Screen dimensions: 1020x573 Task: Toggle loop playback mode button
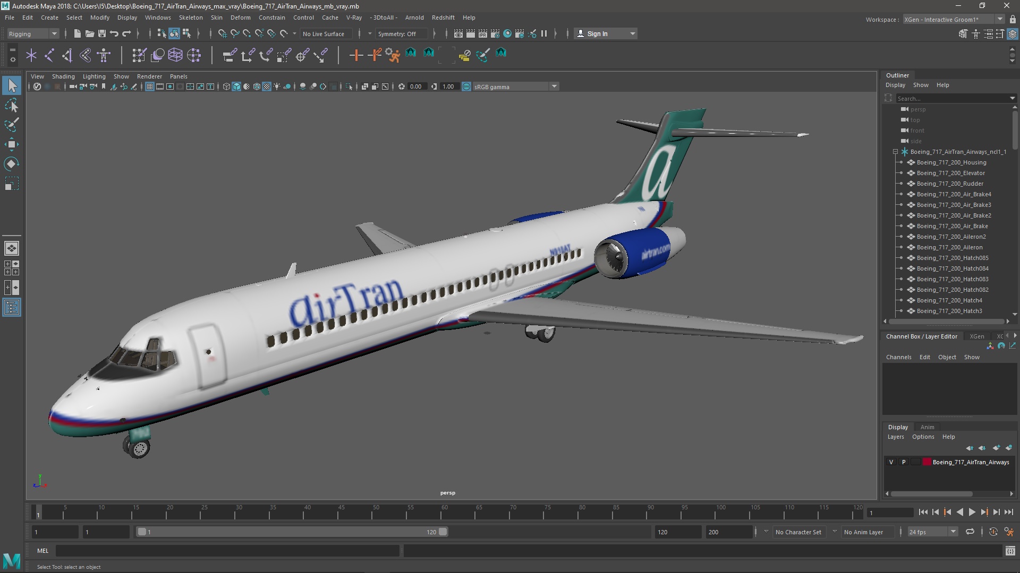point(970,532)
